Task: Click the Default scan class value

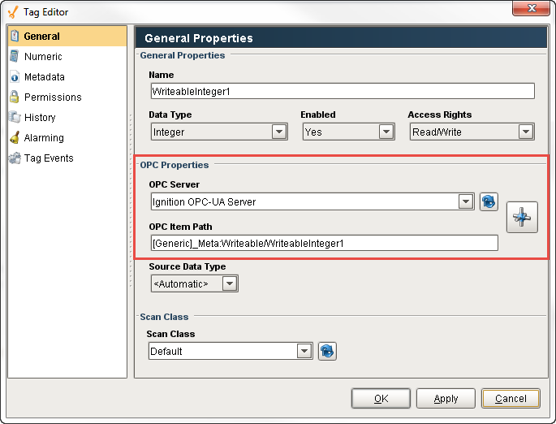Action: (166, 351)
